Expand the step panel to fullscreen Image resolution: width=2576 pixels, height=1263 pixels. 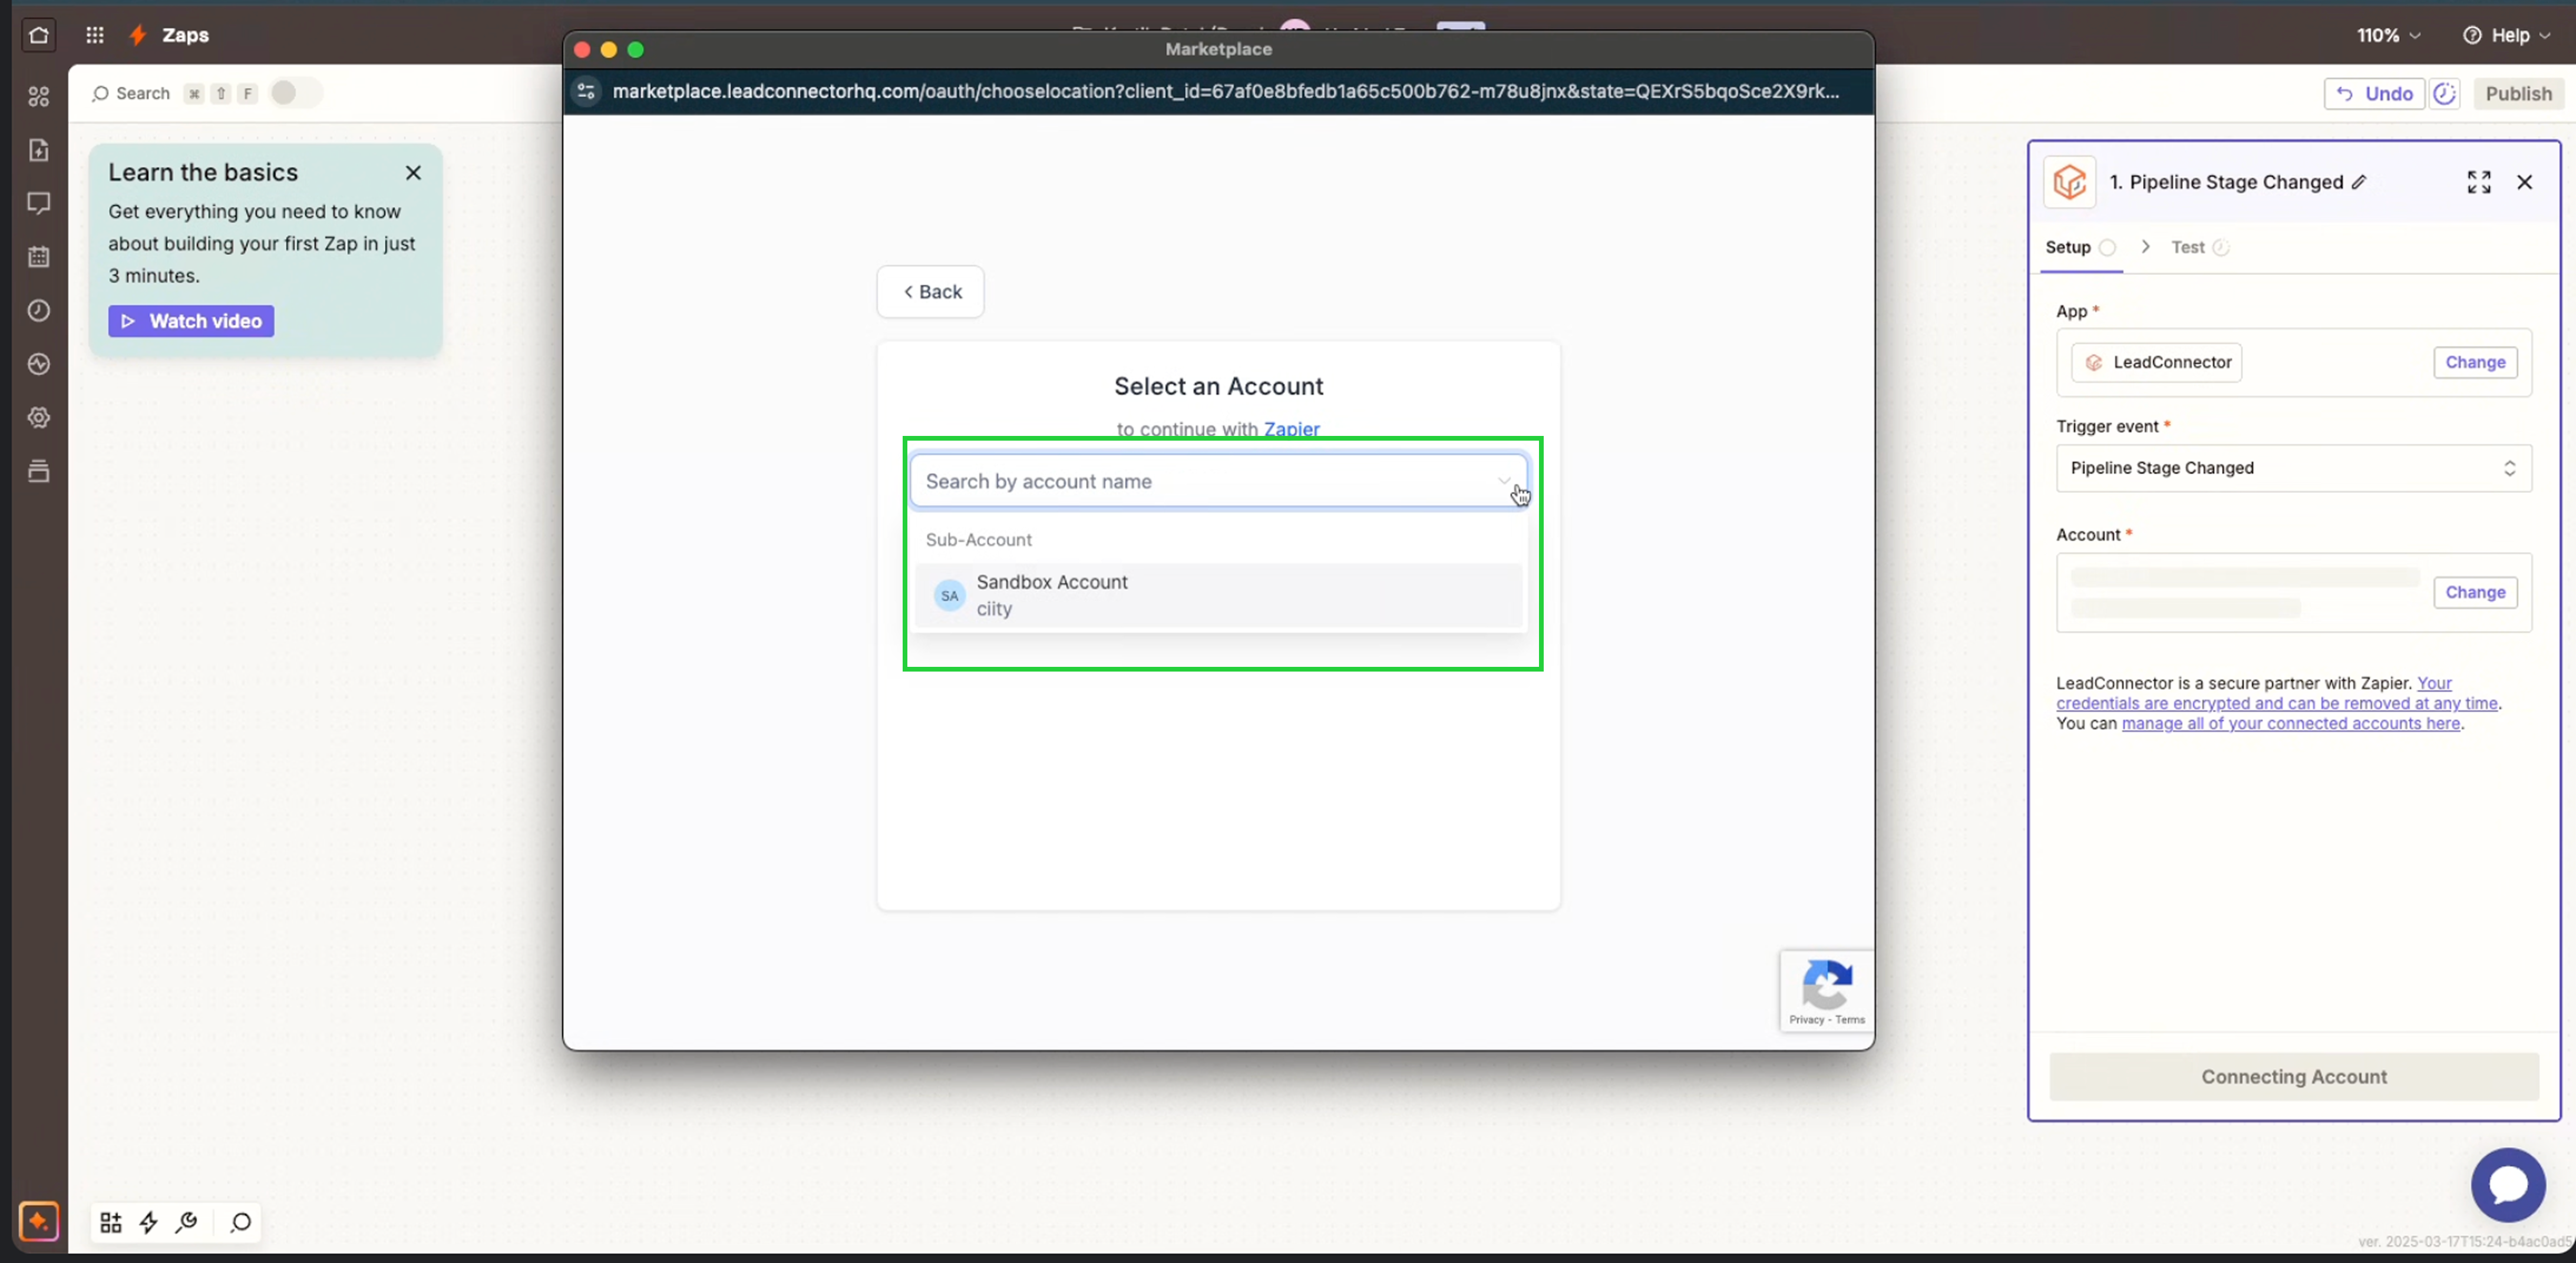click(2478, 182)
